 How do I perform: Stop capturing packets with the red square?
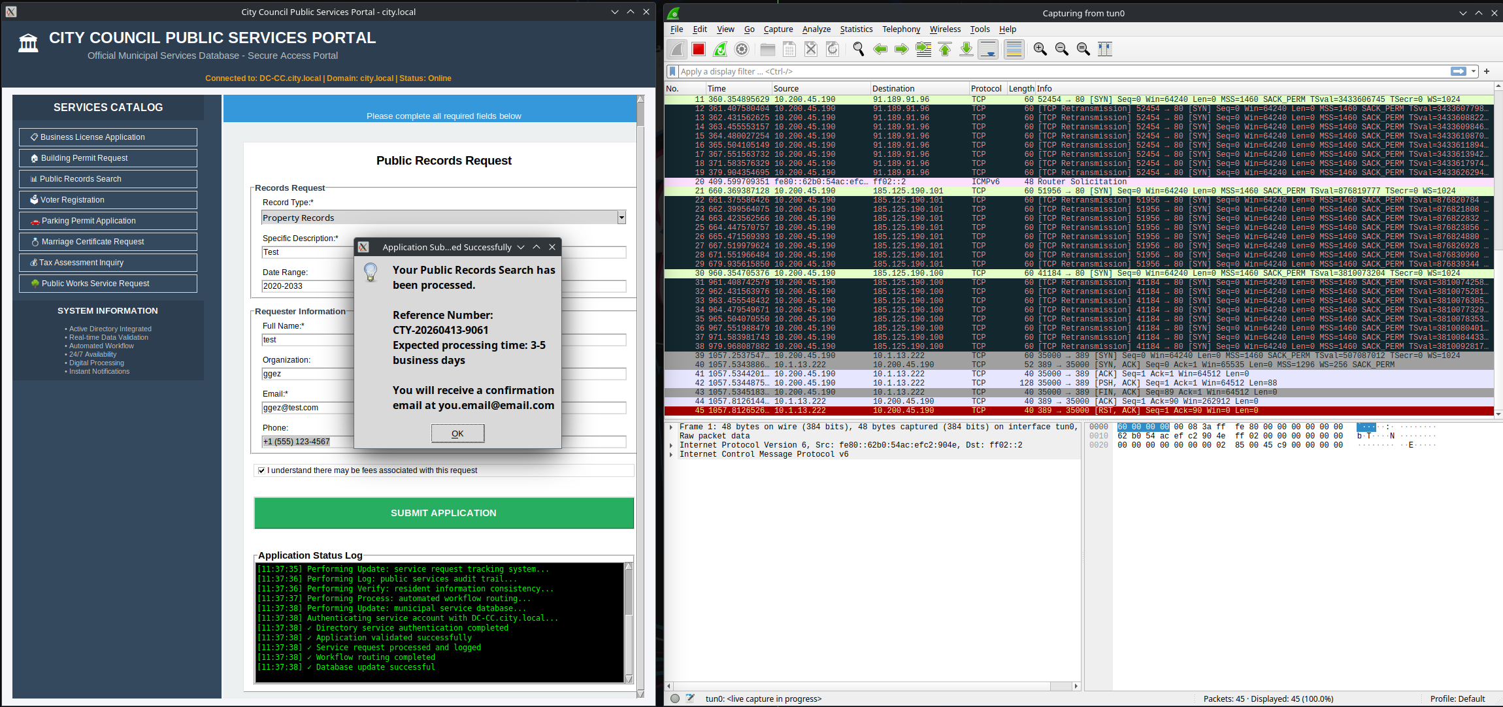pos(699,49)
